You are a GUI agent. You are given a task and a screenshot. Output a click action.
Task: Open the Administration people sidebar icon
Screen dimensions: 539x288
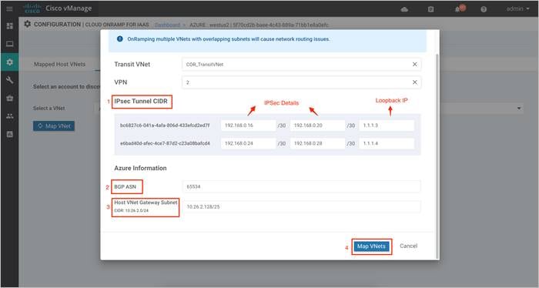(9, 116)
